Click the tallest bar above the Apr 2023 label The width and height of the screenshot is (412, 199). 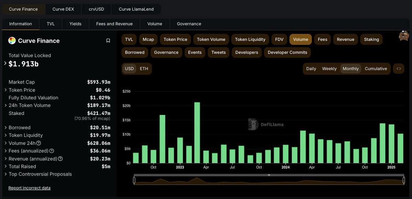(x=197, y=133)
